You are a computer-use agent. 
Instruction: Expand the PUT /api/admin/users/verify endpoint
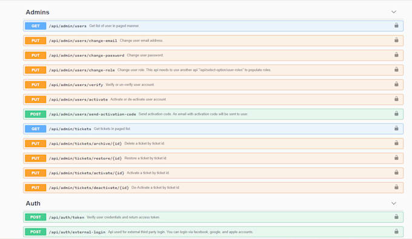(x=213, y=85)
